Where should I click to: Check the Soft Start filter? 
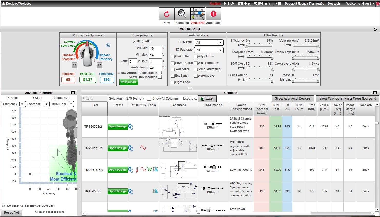(x=173, y=70)
